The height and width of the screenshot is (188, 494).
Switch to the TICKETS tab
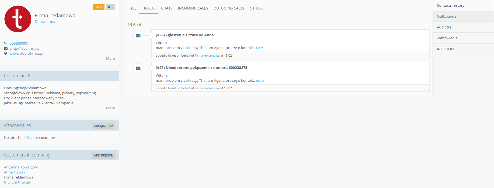click(149, 8)
